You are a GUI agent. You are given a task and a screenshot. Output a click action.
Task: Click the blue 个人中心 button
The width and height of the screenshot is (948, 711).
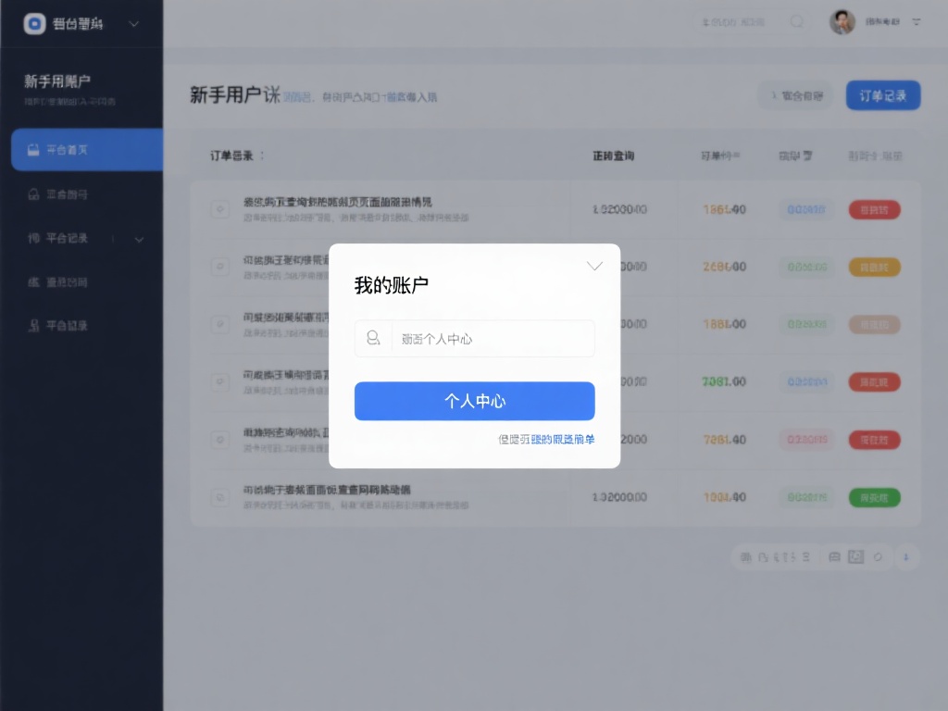[474, 401]
